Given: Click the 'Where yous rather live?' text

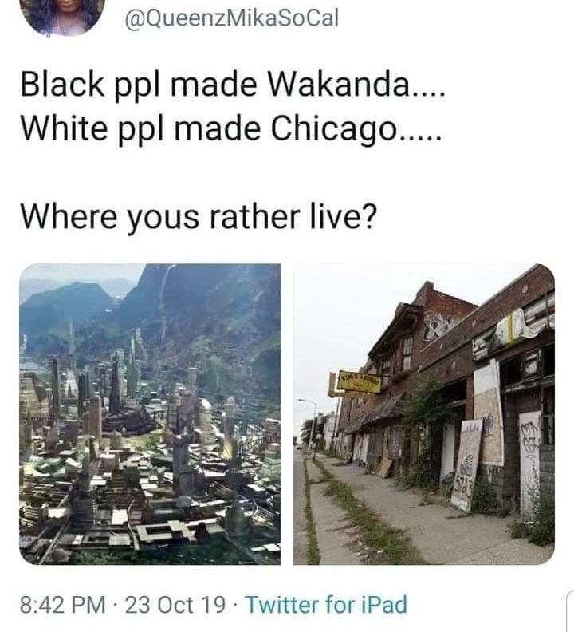Looking at the screenshot, I should (199, 217).
